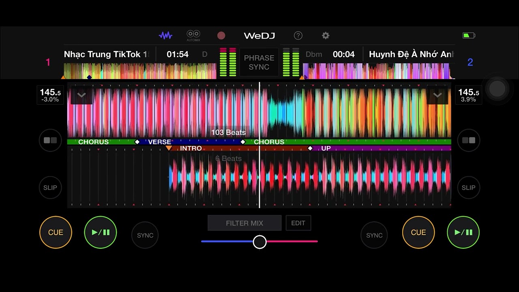Screen dimensions: 519x292
Task: Select the INTRO phrase segment
Action: (x=240, y=148)
